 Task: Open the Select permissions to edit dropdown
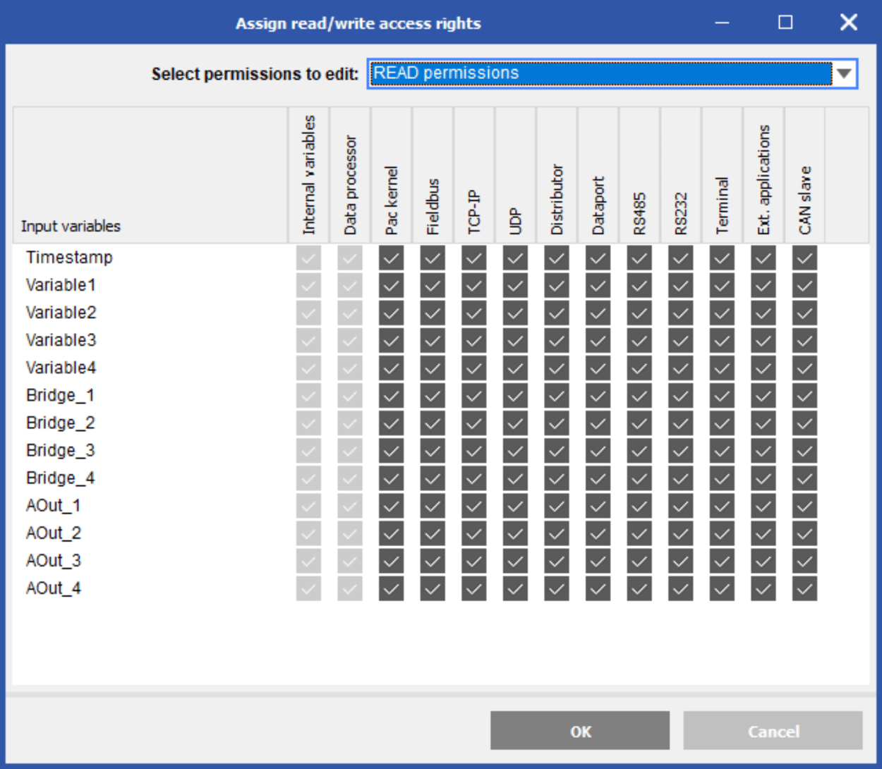pos(607,73)
